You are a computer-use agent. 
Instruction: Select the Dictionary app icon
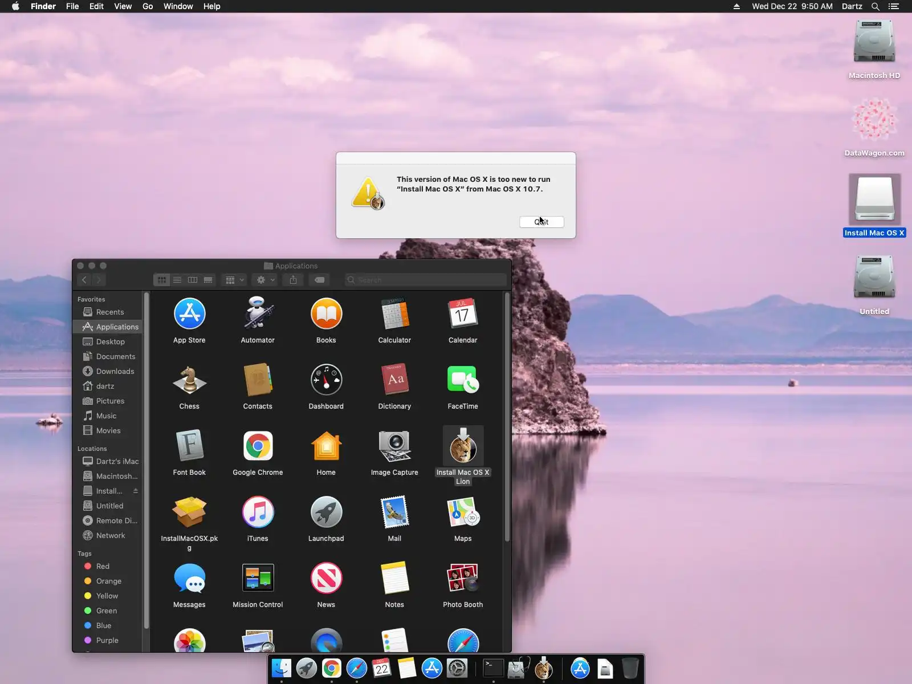click(394, 380)
